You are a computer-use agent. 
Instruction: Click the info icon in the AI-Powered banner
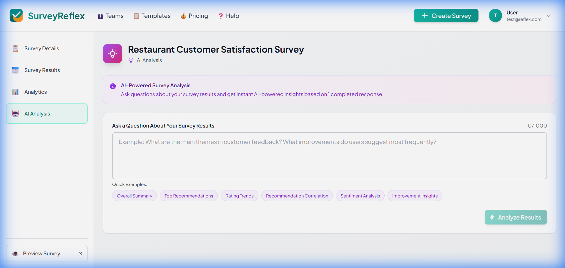coord(112,86)
